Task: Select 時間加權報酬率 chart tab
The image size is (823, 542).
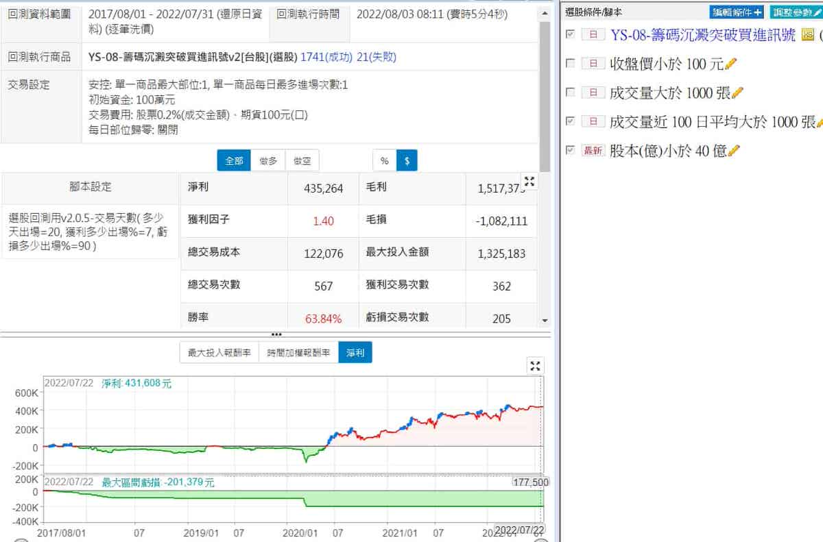Action: click(298, 352)
